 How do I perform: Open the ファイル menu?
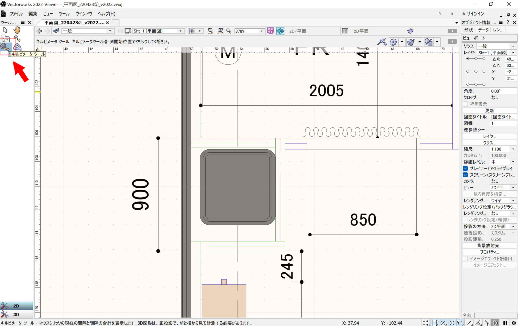(16, 14)
